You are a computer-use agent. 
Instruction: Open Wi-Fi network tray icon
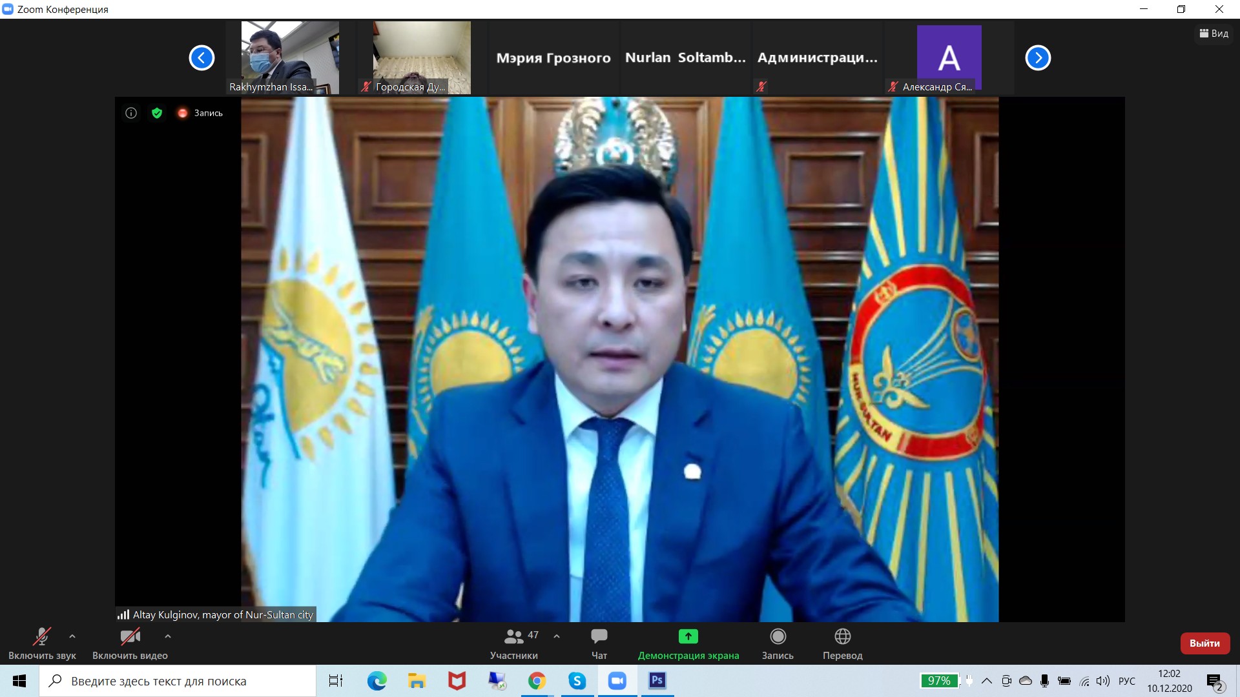tap(1084, 681)
